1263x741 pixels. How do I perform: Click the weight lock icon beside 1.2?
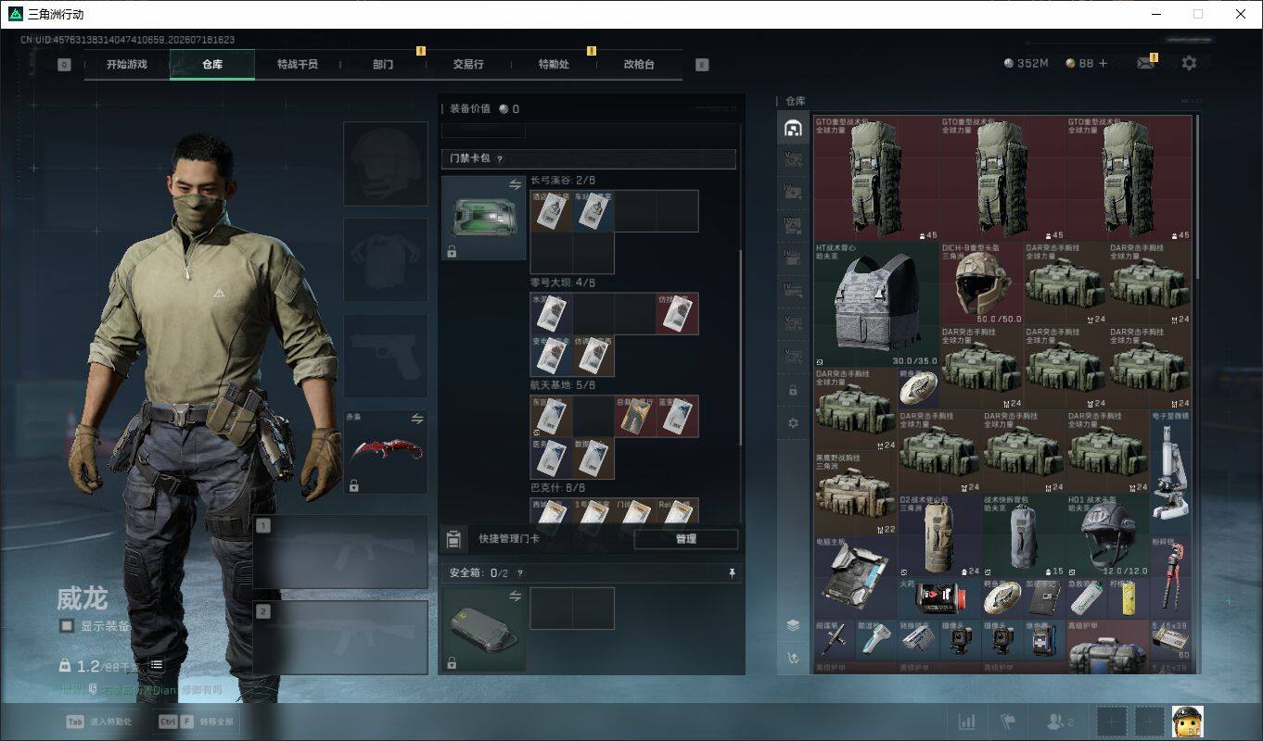(65, 665)
